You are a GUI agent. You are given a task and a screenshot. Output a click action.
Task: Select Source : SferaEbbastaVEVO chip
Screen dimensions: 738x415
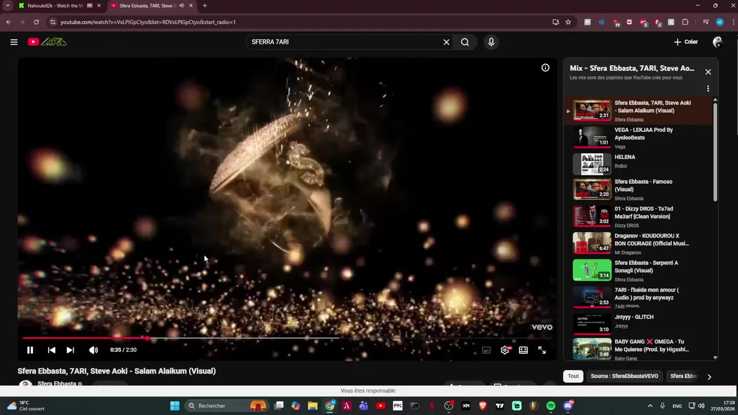[x=624, y=376]
